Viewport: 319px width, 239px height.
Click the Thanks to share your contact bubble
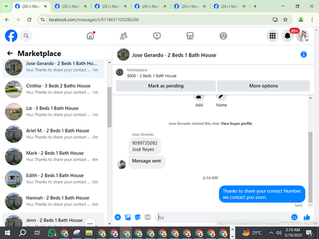(x=262, y=194)
